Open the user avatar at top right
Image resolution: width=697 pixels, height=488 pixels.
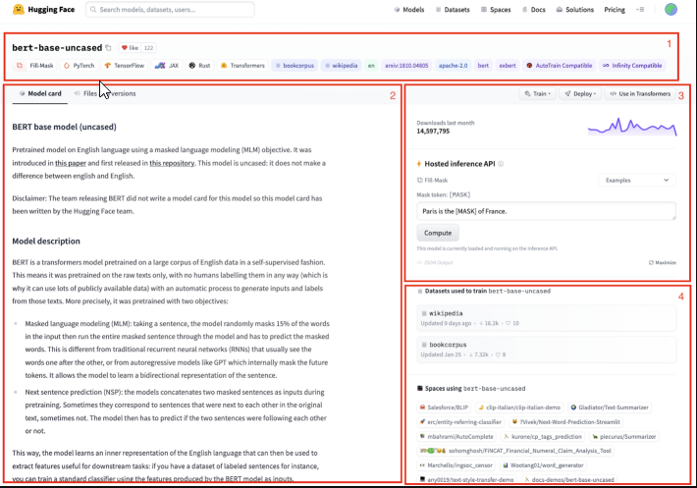pyautogui.click(x=670, y=10)
